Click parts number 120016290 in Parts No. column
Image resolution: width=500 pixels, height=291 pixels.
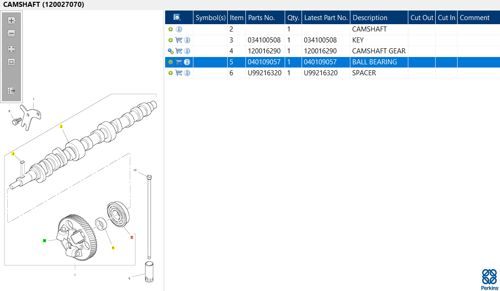point(264,51)
